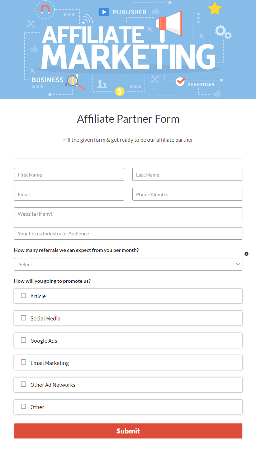Open the referrals per month Select dropdown
This screenshot has height=455, width=256.
click(128, 264)
